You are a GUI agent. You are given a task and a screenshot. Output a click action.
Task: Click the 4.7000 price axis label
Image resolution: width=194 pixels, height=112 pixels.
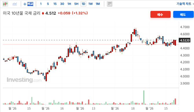pyautogui.click(x=185, y=27)
